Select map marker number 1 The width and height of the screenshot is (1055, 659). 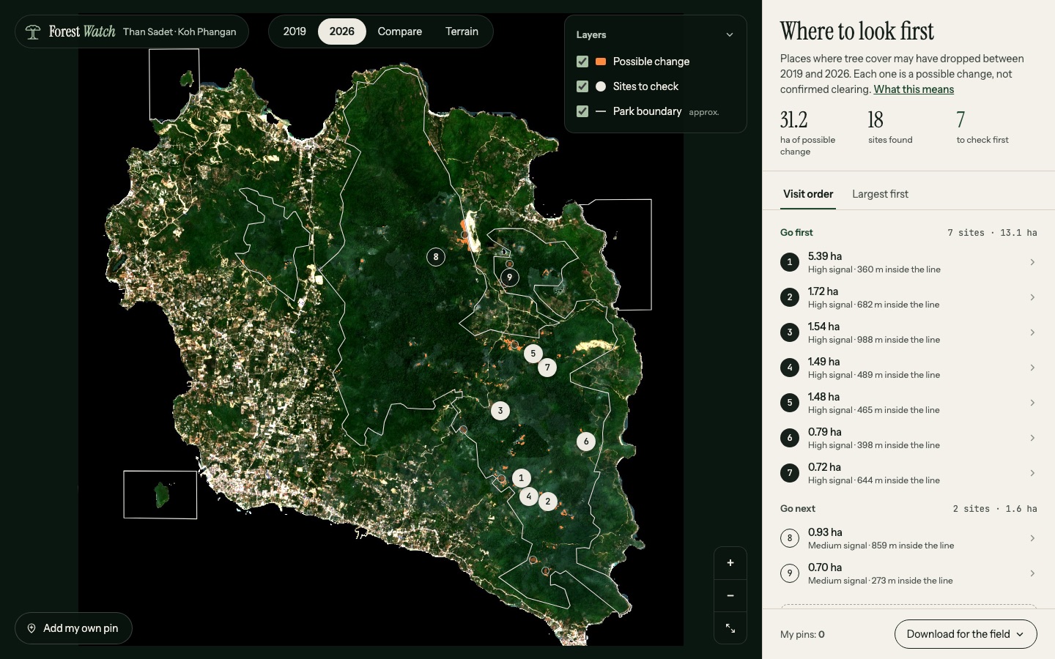click(x=522, y=478)
